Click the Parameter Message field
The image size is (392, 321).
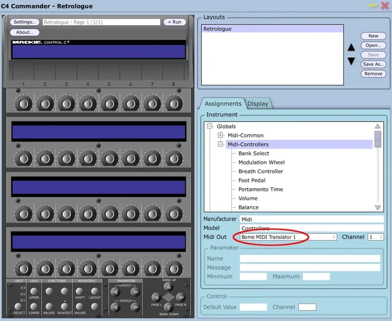(x=310, y=268)
